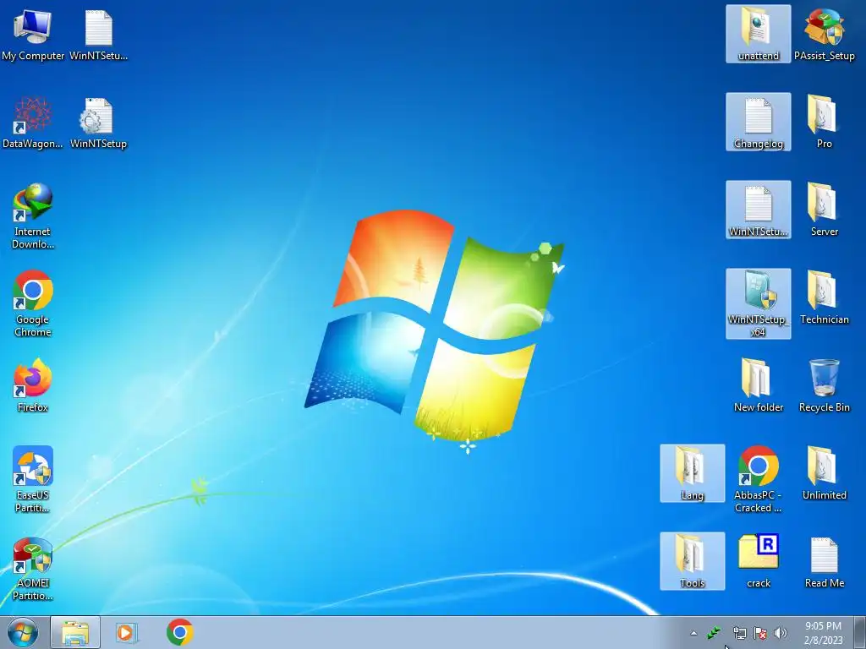Open the Action Center flag icon

click(760, 632)
